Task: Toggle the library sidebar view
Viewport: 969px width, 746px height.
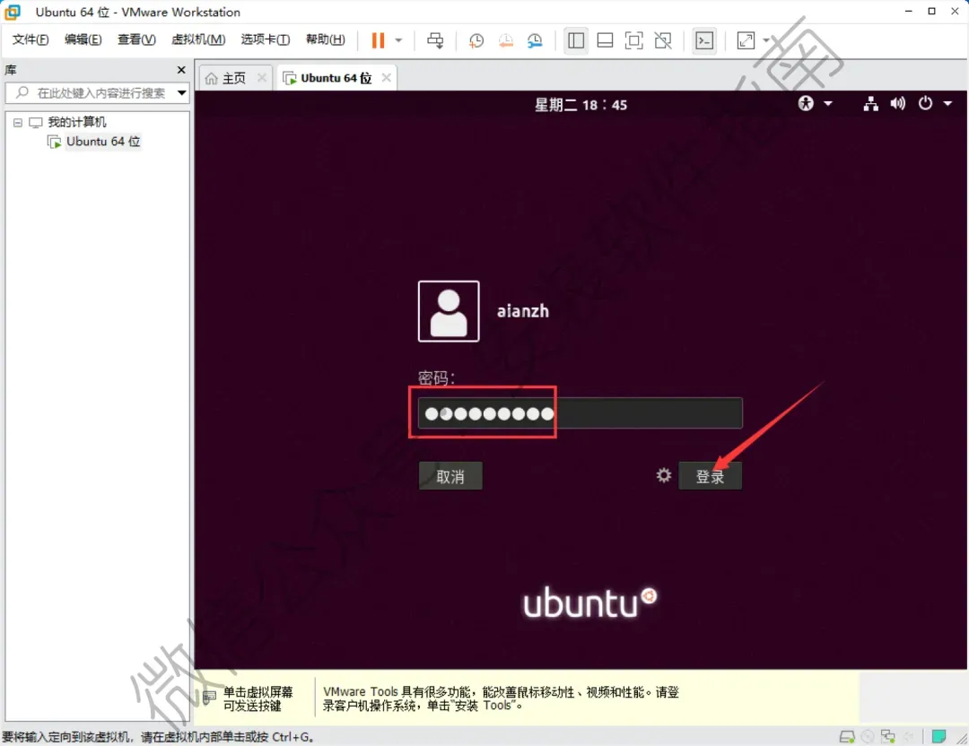Action: [576, 40]
